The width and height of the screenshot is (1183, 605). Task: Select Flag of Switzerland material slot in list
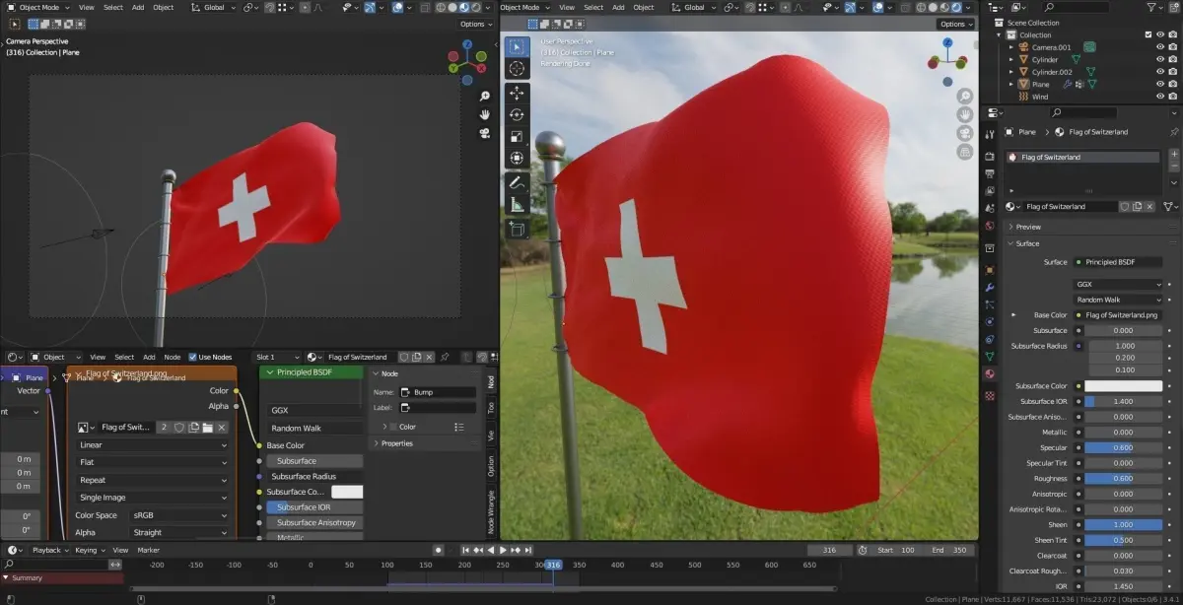tap(1083, 157)
